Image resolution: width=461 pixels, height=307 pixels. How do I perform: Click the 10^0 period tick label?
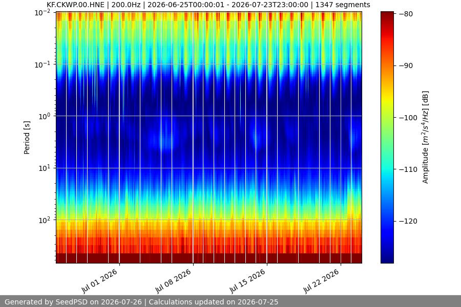point(45,116)
